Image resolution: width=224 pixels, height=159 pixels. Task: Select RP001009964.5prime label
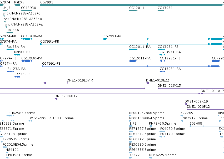pos(147,118)
